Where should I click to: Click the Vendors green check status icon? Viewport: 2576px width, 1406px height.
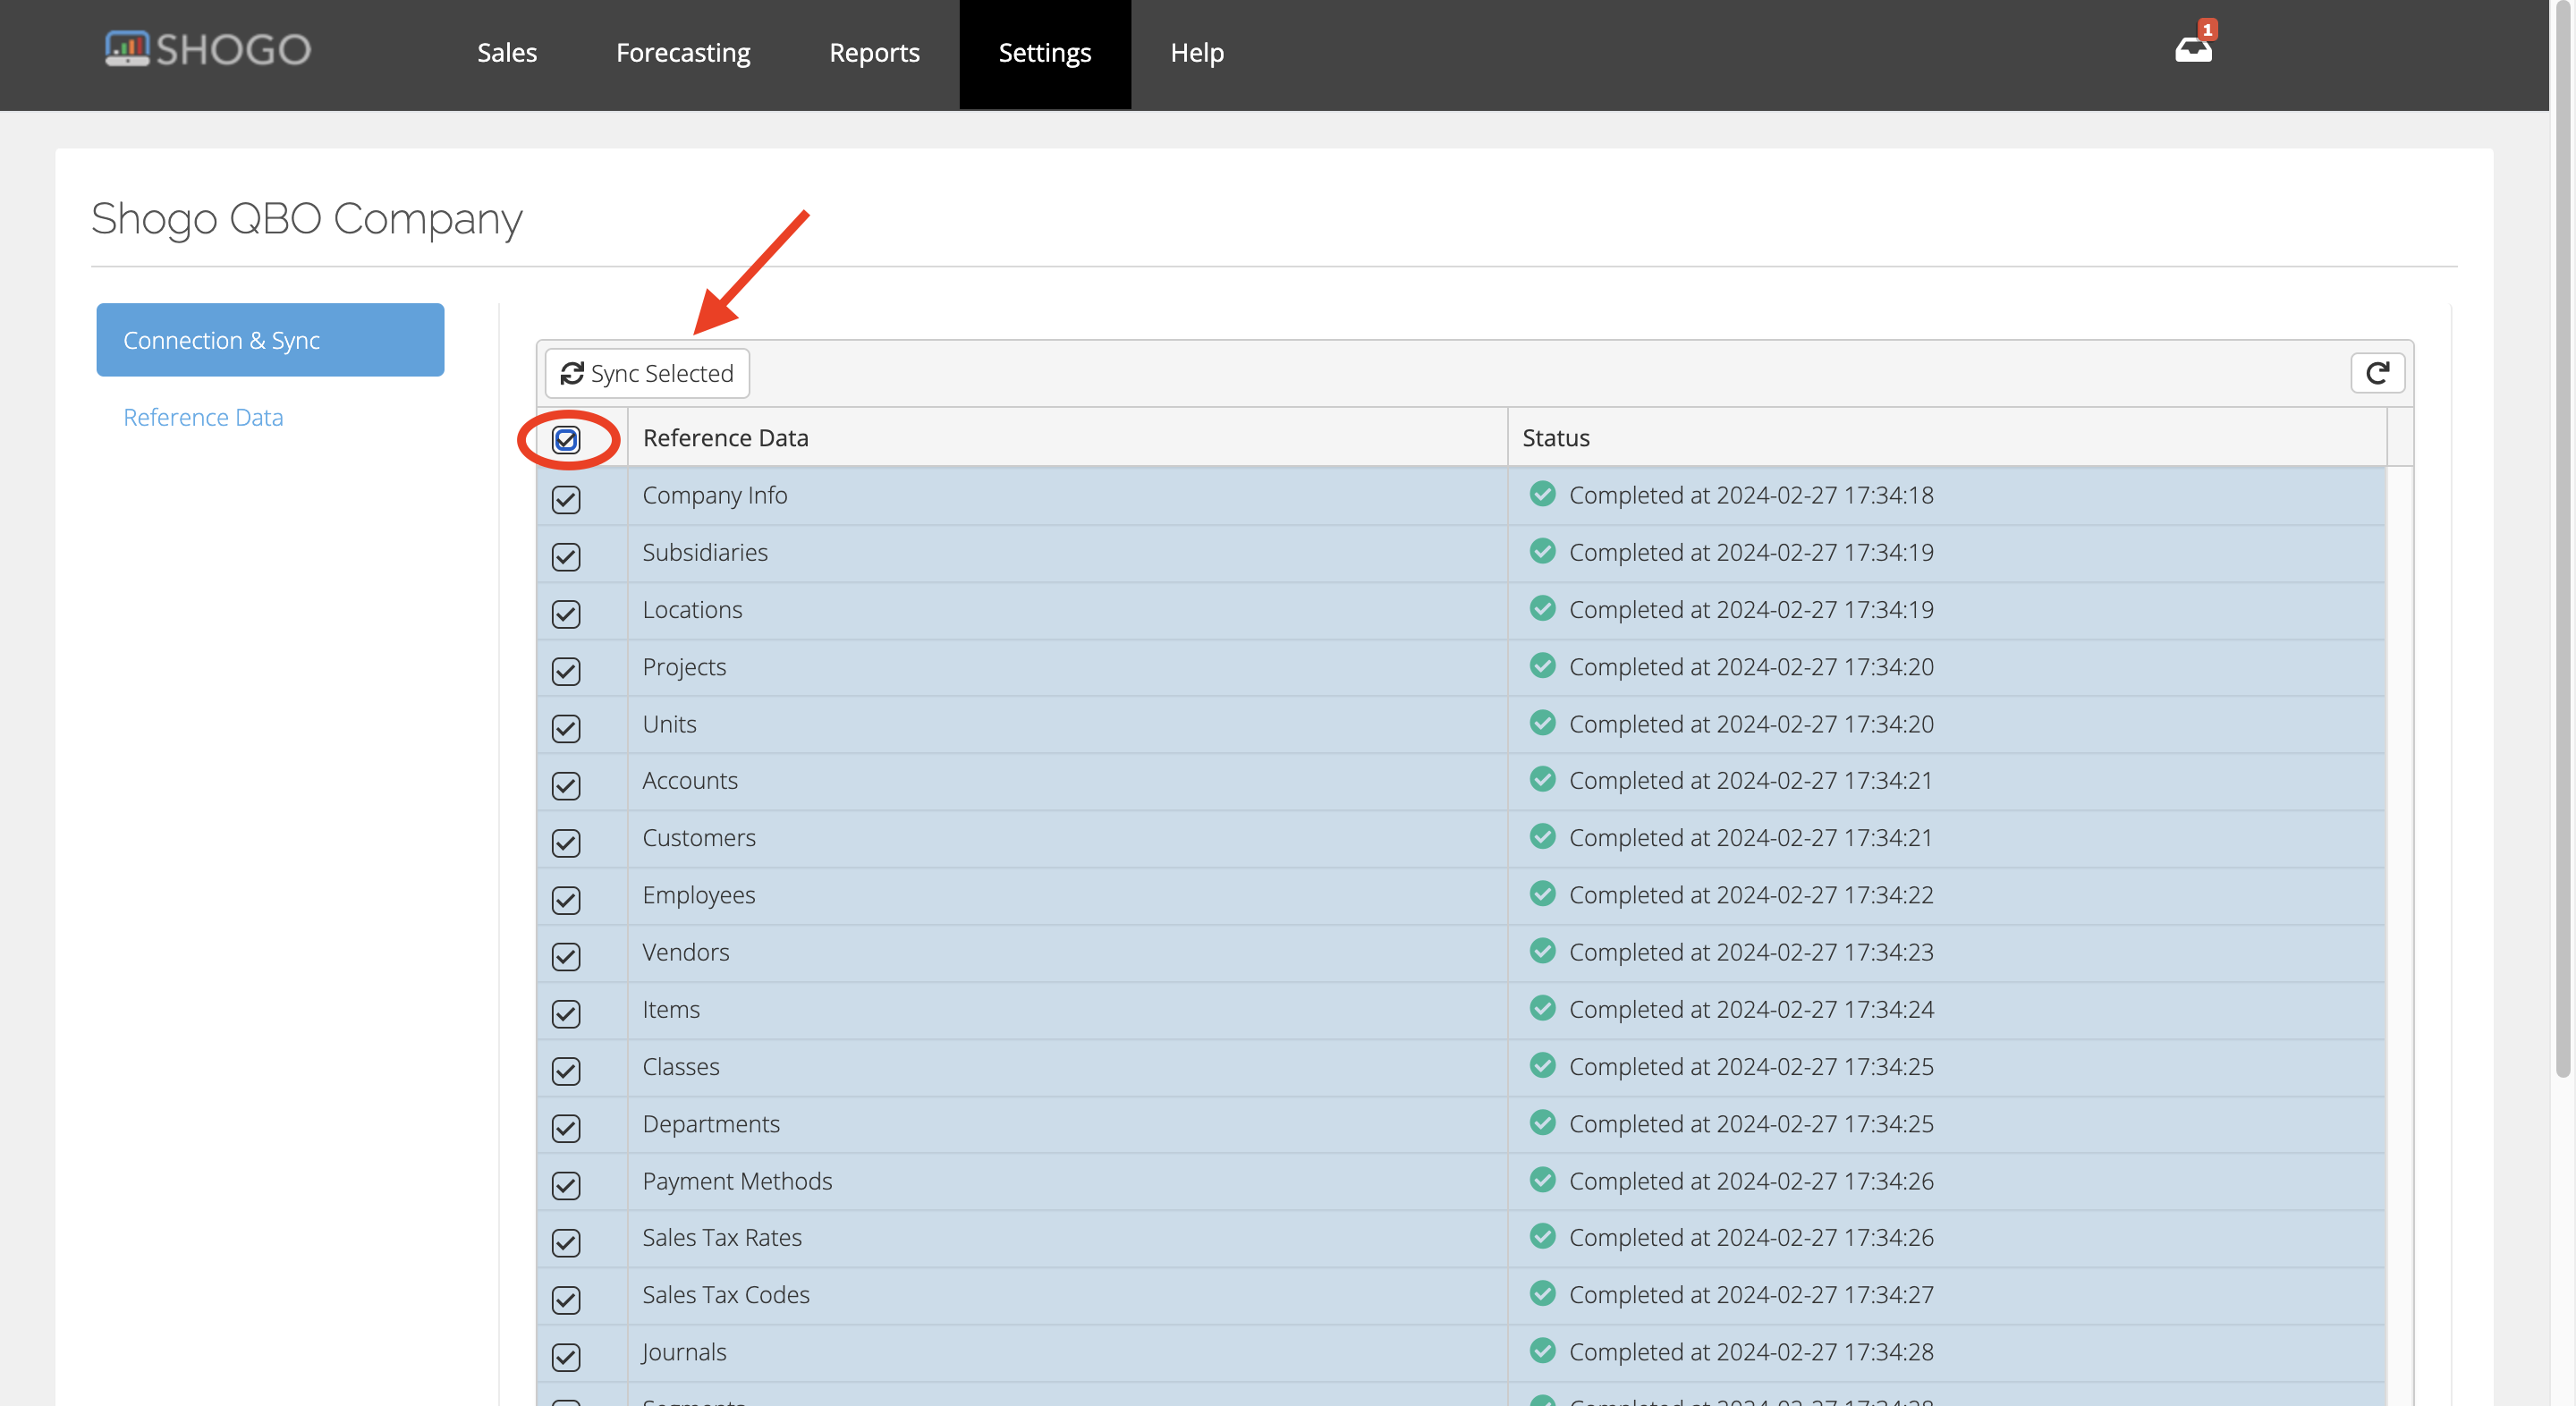(1543, 949)
